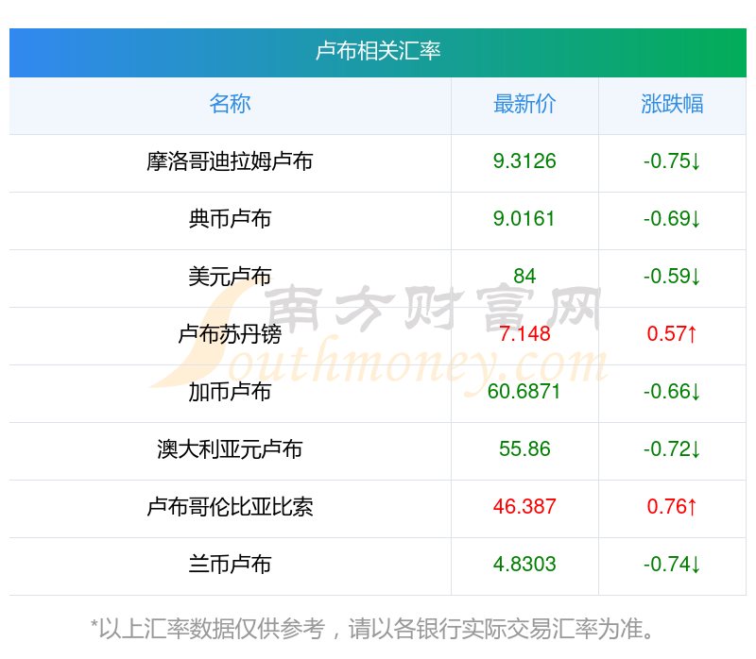The height and width of the screenshot is (659, 756).
Task: Click the price value 84
Action: tap(524, 277)
